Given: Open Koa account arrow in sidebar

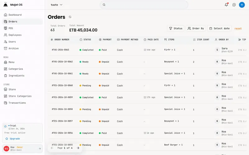Looking at the screenshot, I should point(40,148).
